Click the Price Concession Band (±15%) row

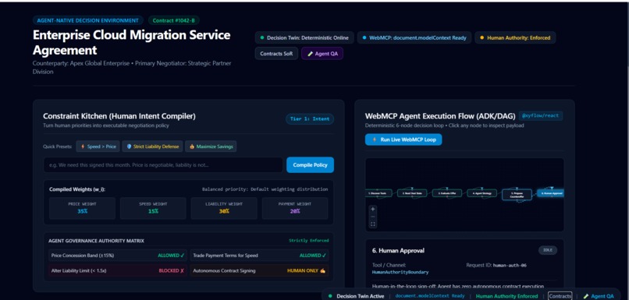118,255
